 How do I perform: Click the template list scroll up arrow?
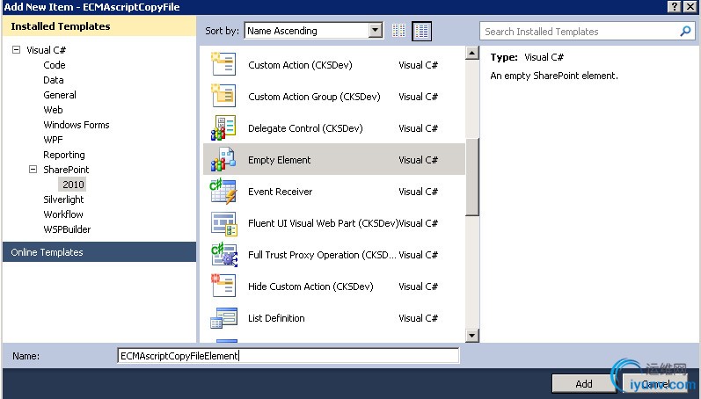point(472,53)
